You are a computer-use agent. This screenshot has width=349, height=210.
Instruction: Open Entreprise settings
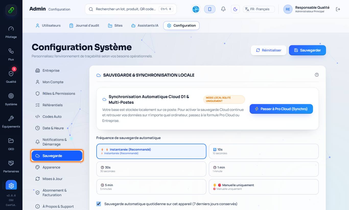click(57, 70)
